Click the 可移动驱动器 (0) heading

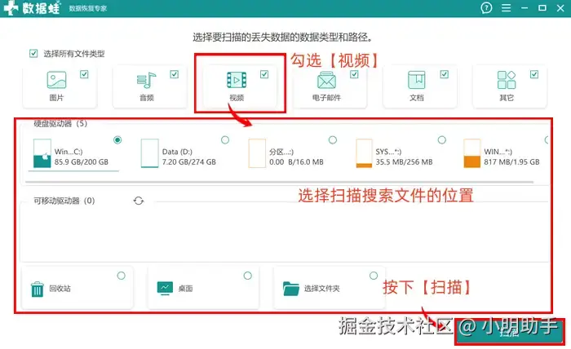(x=64, y=201)
